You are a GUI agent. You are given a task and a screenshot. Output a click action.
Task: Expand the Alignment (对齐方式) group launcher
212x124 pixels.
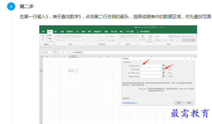[x=118, y=44]
